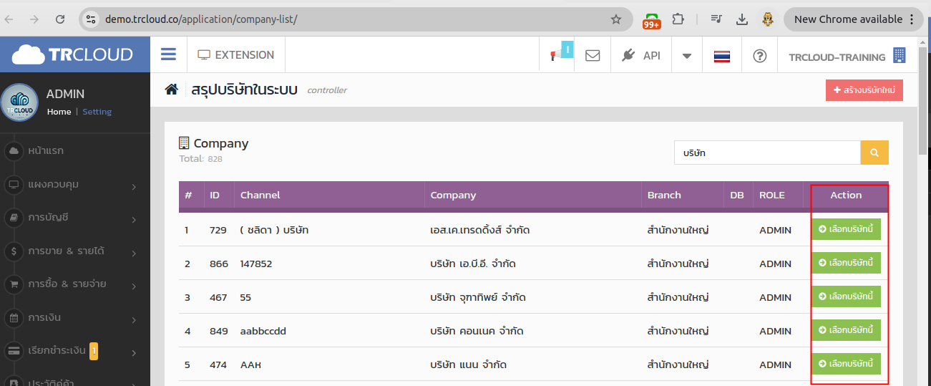Click the building icon beside TRCLOUD-TRAINING

pyautogui.click(x=900, y=55)
